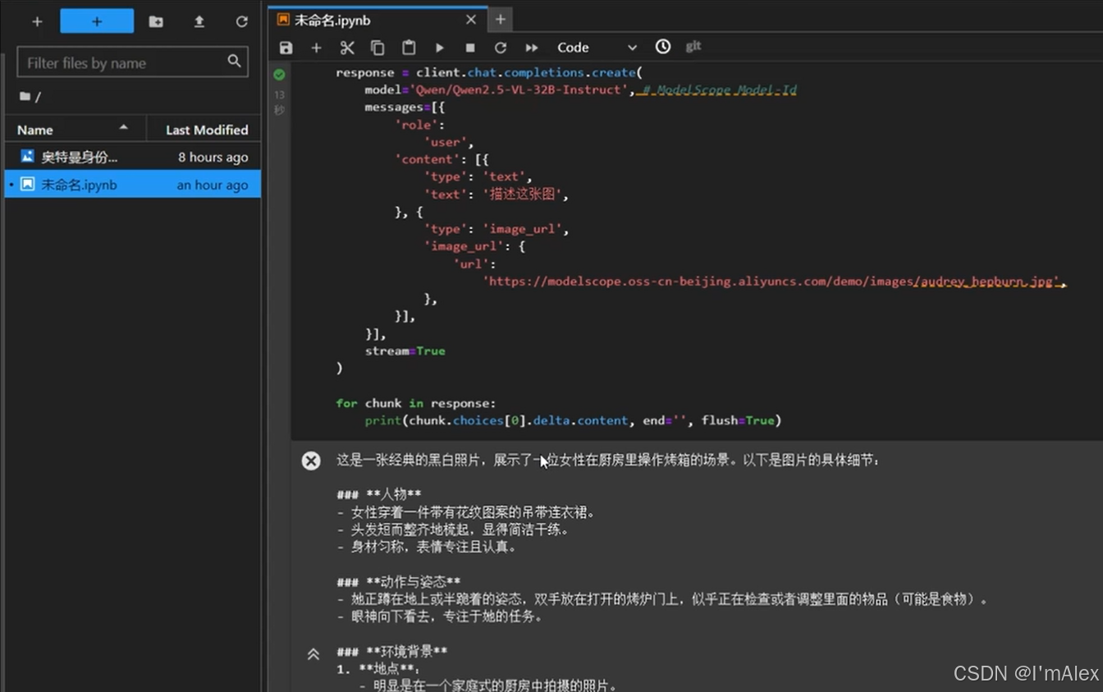Select the 奥特曼身份 image file
This screenshot has width=1103, height=692.
133,157
